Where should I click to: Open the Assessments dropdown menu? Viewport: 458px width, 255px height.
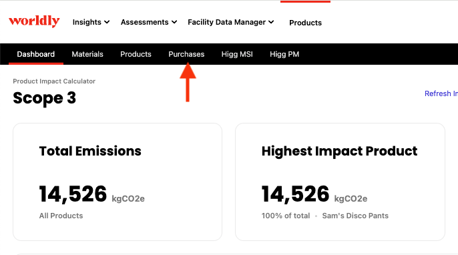click(149, 22)
